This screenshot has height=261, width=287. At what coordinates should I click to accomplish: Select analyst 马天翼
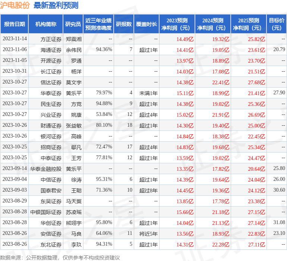click(x=73, y=201)
